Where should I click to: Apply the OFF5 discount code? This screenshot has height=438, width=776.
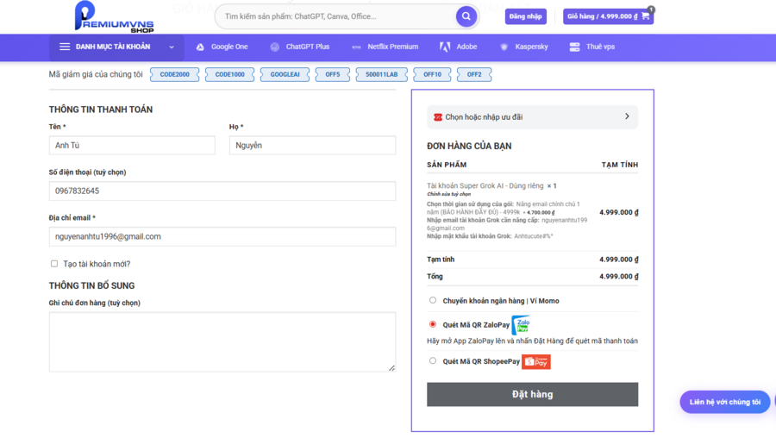(333, 75)
